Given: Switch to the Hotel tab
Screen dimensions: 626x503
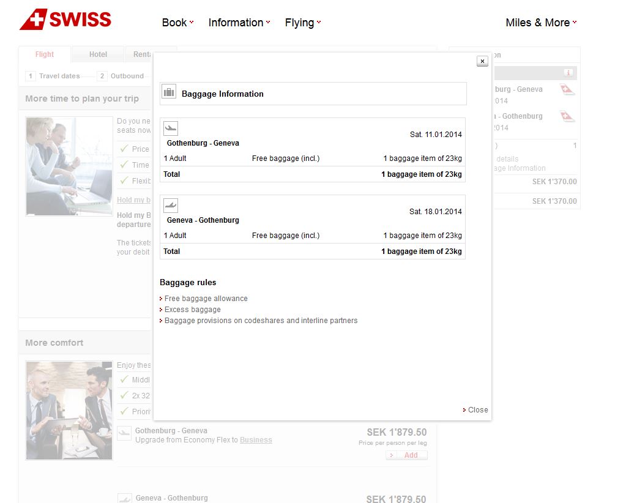Looking at the screenshot, I should pyautogui.click(x=98, y=54).
